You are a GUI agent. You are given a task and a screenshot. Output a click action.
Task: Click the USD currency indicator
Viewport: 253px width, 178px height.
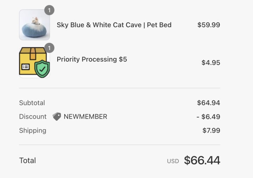(x=173, y=161)
